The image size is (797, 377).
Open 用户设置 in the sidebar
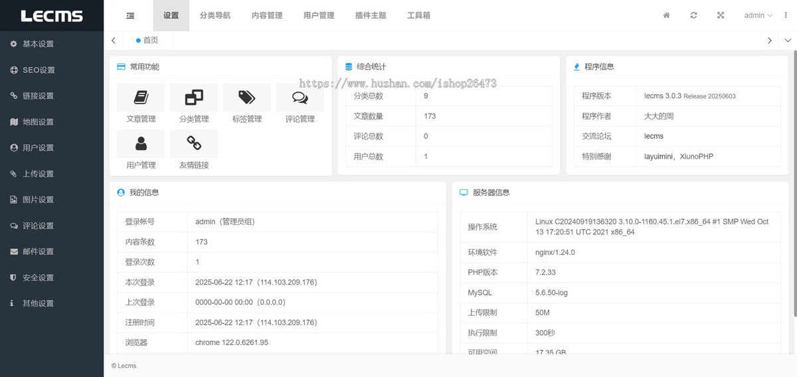(52, 147)
